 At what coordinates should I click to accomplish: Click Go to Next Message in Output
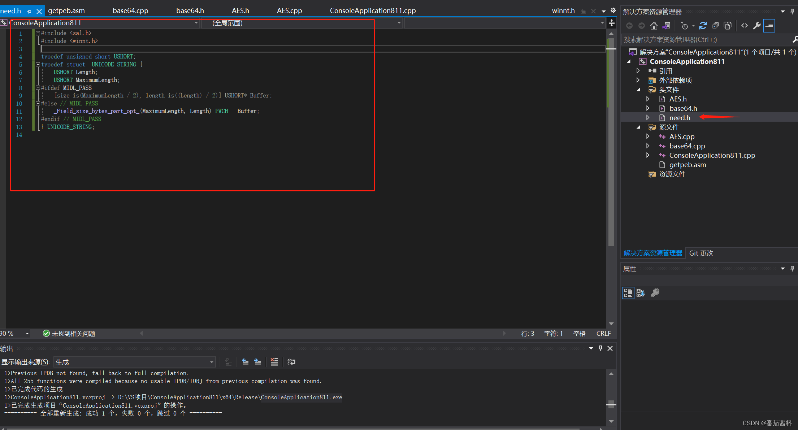(257, 362)
